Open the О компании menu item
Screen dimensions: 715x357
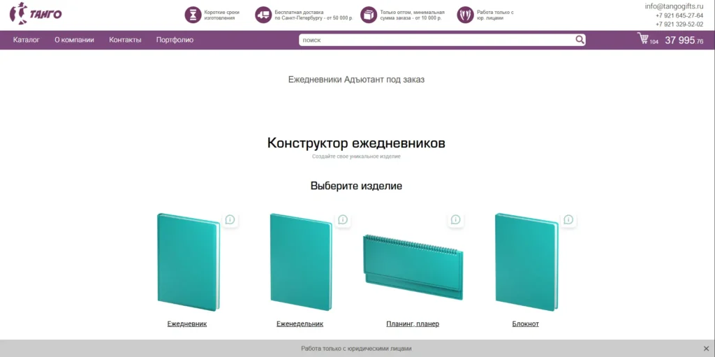coord(74,40)
